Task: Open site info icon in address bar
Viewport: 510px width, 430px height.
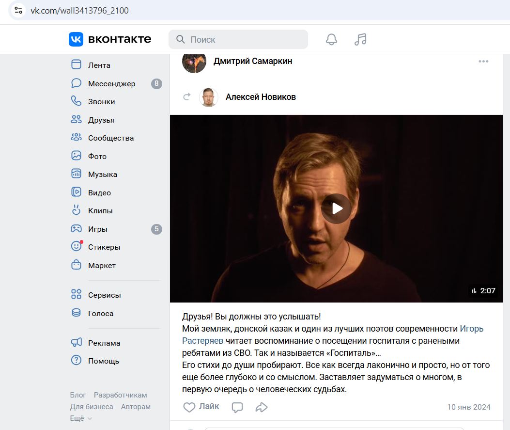Action: (x=18, y=10)
